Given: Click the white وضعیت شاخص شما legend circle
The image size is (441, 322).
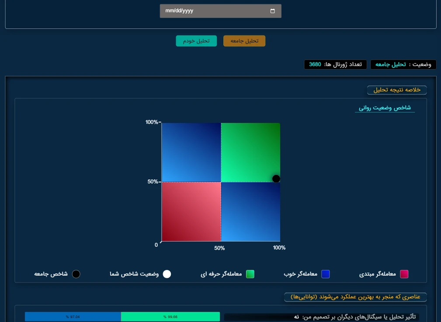Looking at the screenshot, I should tap(167, 274).
